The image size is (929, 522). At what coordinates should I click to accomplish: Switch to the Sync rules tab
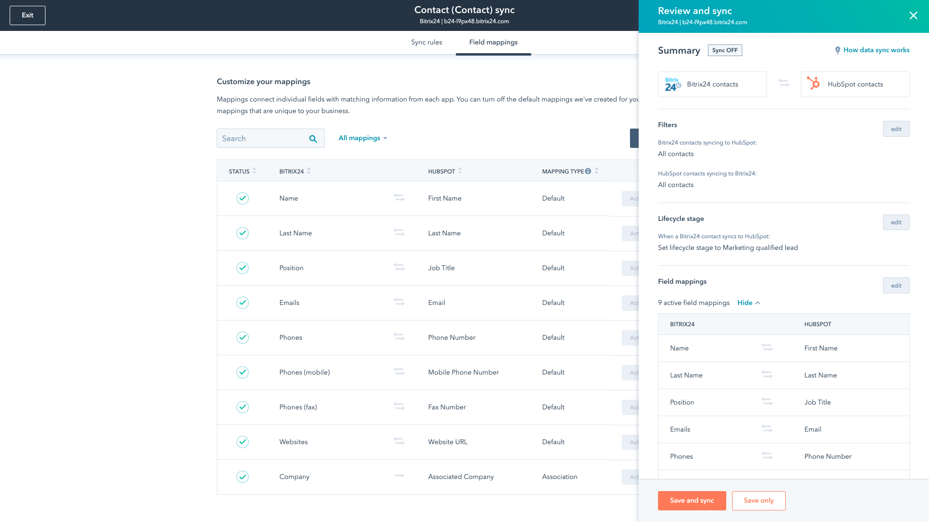[426, 43]
